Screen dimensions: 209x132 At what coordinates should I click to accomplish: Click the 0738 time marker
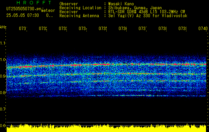click(162, 28)
